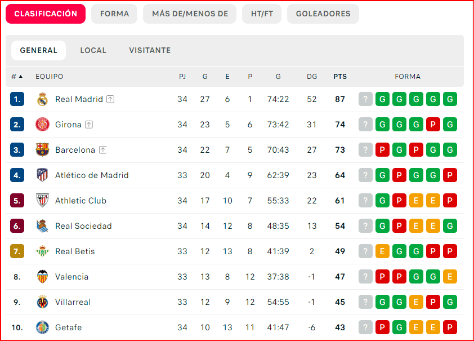Screen dimensions: 474x341
Task: Click the Villarreal crest icon
Action: tap(43, 302)
